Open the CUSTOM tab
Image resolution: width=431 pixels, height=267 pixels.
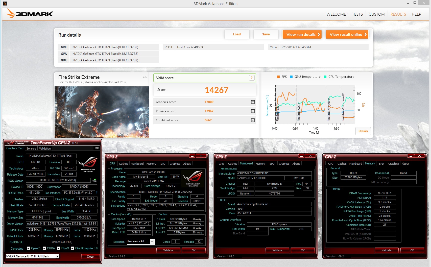click(x=376, y=14)
